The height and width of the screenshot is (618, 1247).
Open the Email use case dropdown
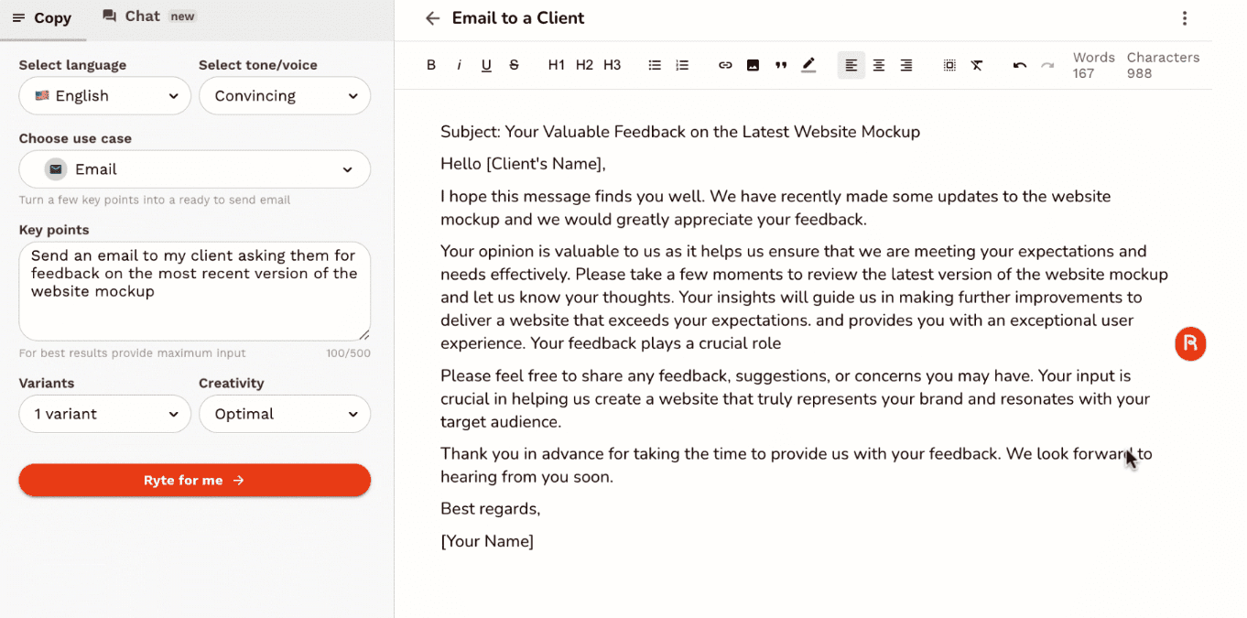(x=195, y=169)
